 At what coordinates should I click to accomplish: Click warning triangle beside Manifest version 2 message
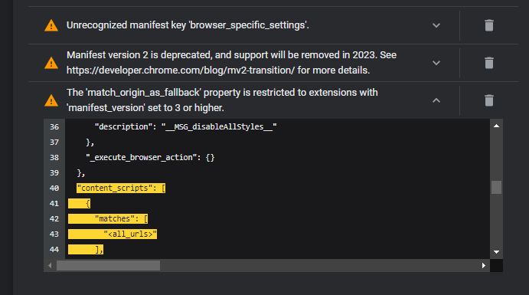pos(51,63)
